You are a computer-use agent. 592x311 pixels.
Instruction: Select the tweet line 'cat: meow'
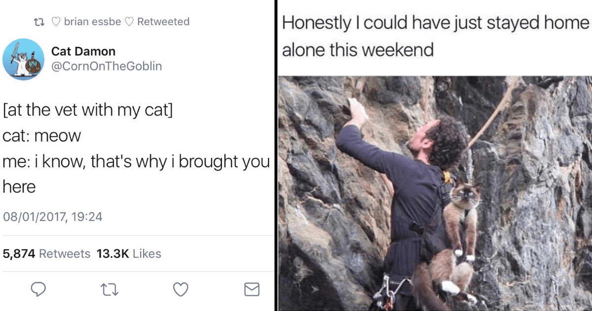pos(42,136)
